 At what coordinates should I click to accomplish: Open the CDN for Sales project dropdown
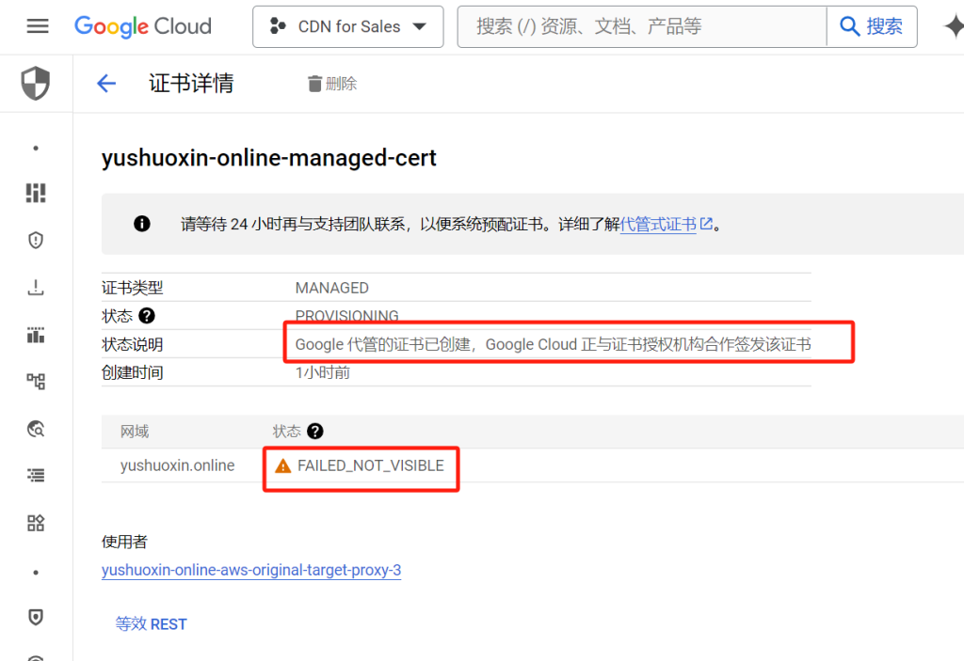click(x=347, y=26)
